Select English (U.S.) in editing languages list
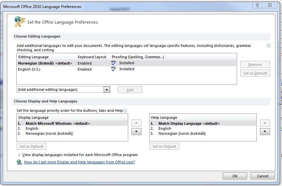The image size is (282, 186). tap(29, 69)
